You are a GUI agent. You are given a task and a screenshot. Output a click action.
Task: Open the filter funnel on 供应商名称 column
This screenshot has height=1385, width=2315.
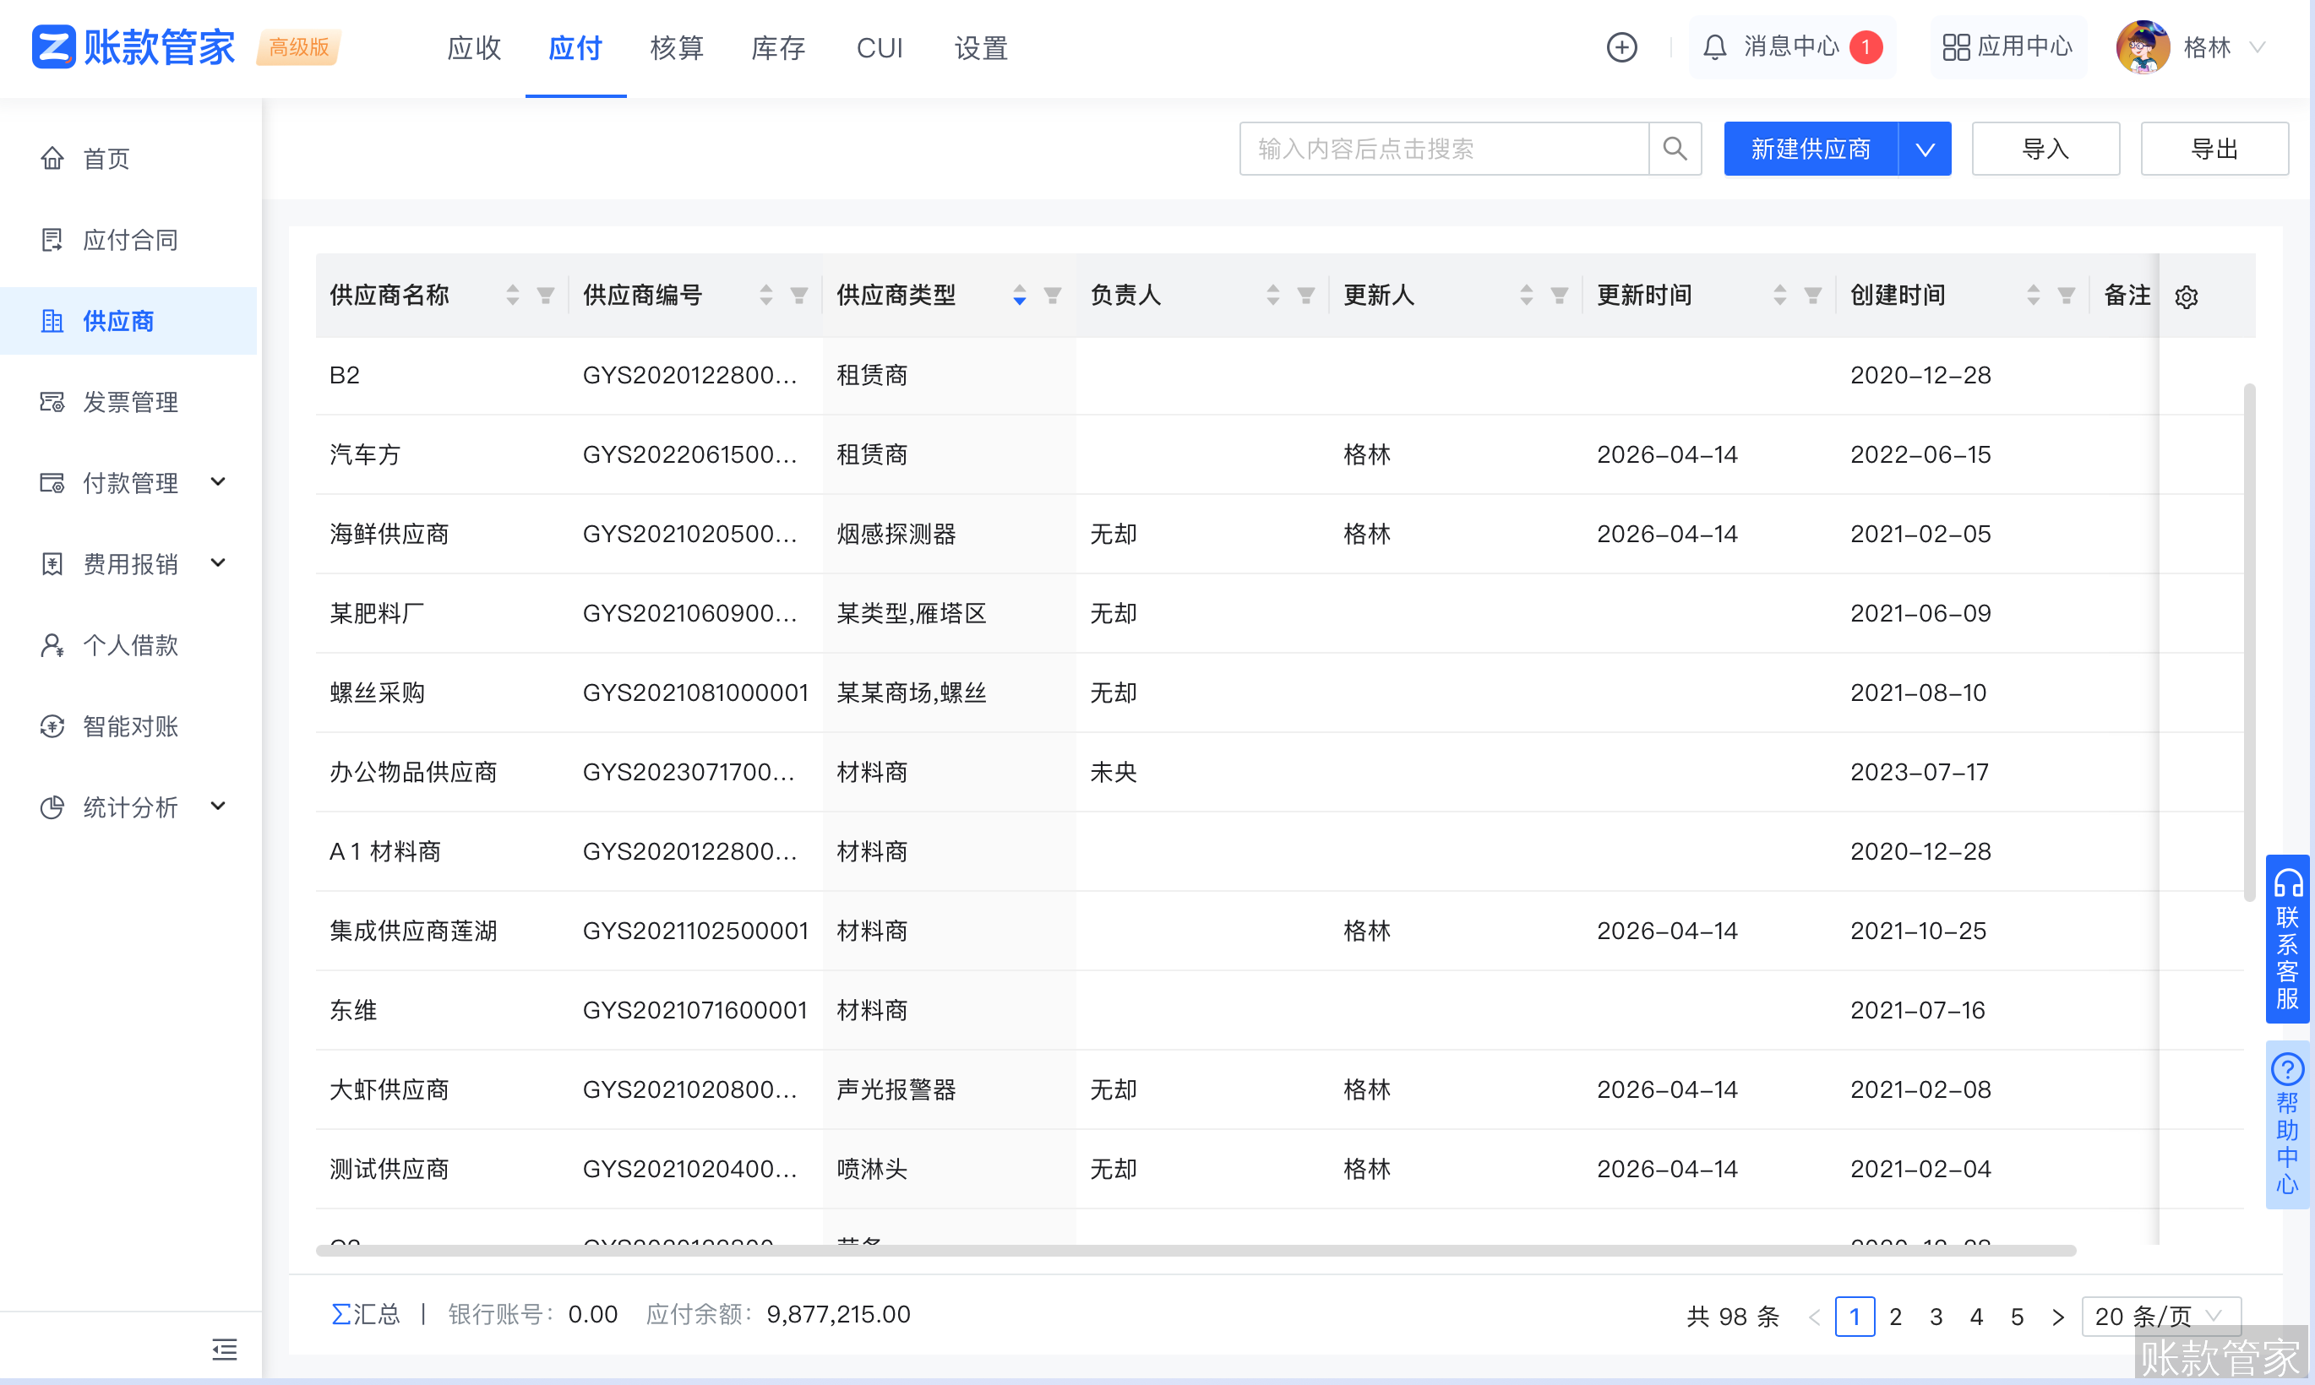(x=546, y=295)
